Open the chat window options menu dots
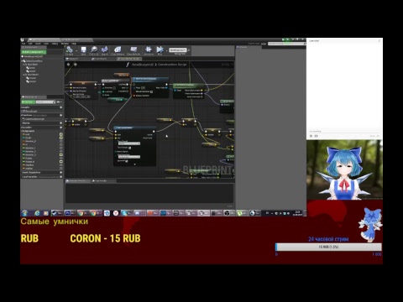The width and height of the screenshot is (403, 302). click(x=379, y=41)
